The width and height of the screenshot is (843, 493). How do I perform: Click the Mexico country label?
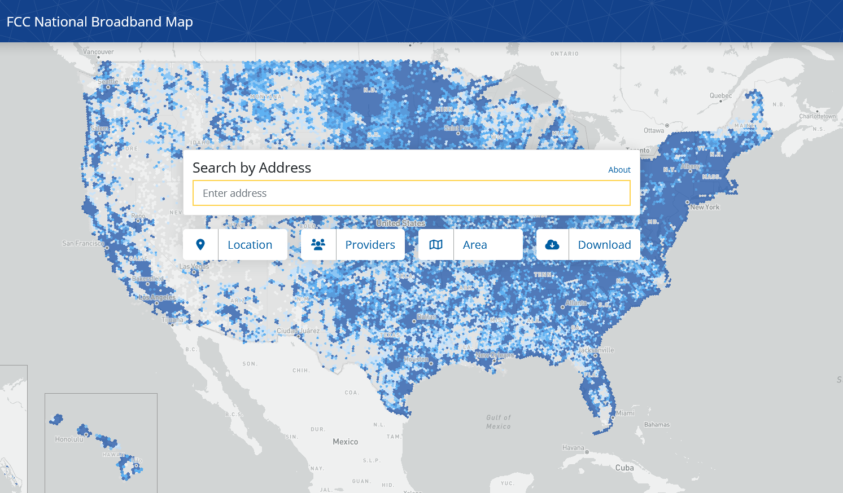click(346, 442)
